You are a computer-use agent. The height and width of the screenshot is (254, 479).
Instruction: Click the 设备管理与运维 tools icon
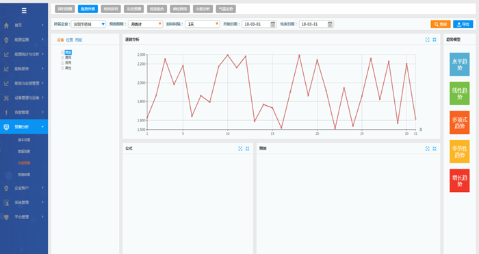click(6, 98)
